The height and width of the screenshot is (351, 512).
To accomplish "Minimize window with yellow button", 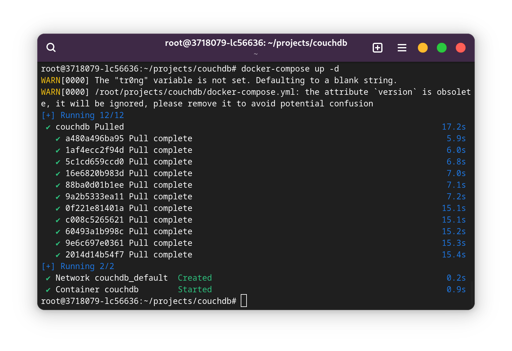I will 423,48.
